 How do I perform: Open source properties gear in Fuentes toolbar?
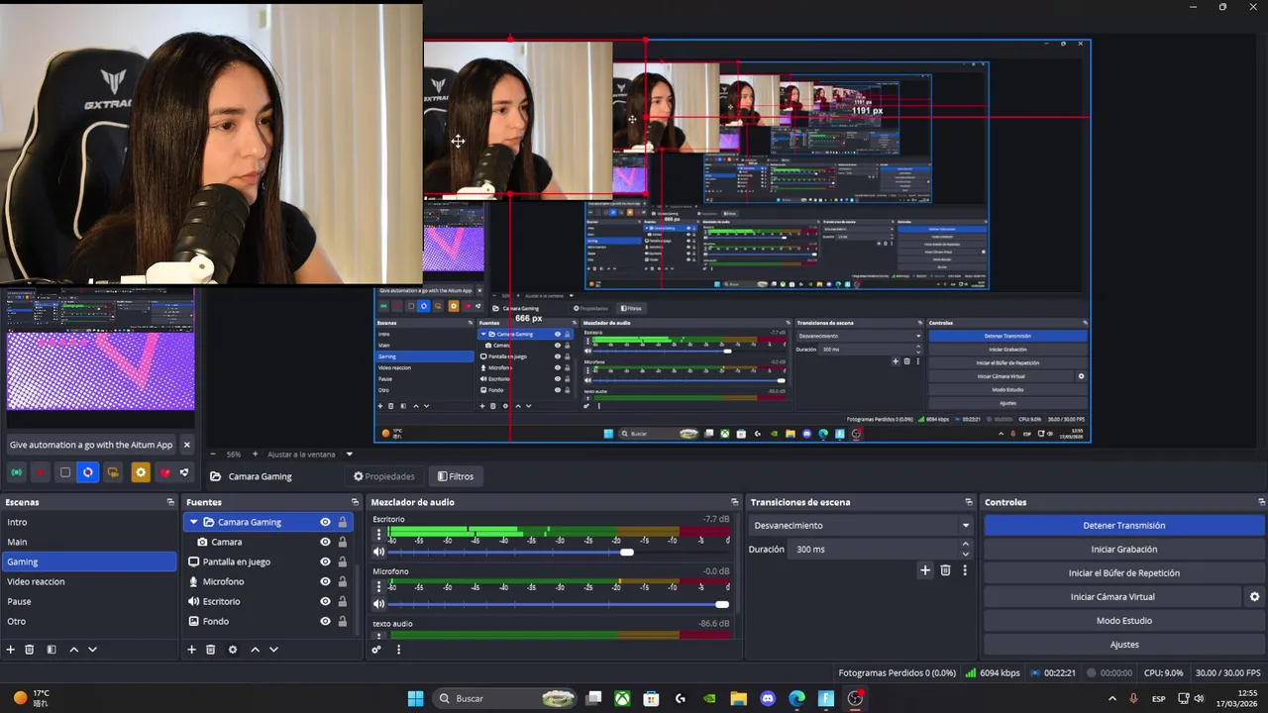[233, 650]
